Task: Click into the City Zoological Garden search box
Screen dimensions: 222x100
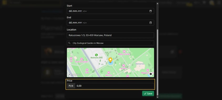Action: tap(110, 43)
